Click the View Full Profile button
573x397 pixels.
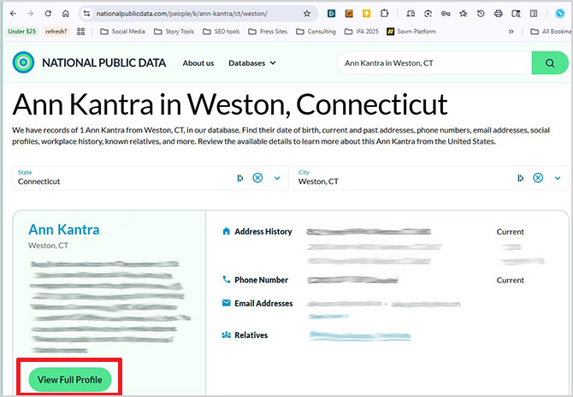(x=70, y=379)
